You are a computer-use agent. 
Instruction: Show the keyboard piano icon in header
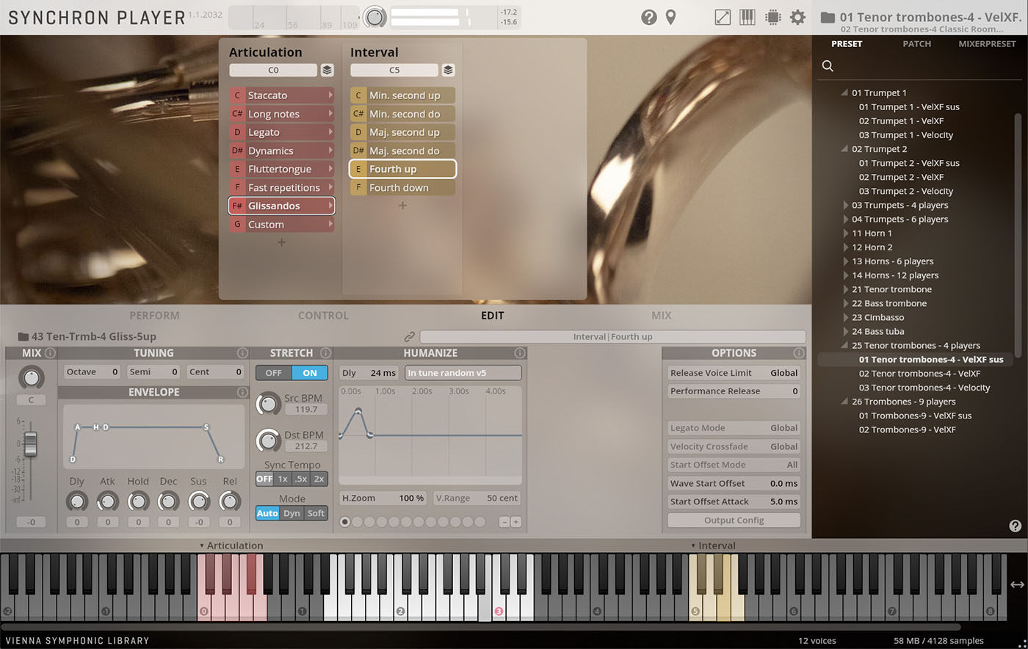(748, 17)
